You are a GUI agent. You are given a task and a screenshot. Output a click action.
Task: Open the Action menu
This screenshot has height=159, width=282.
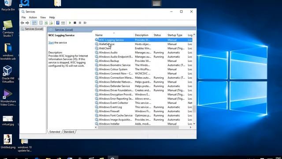pos(33,18)
